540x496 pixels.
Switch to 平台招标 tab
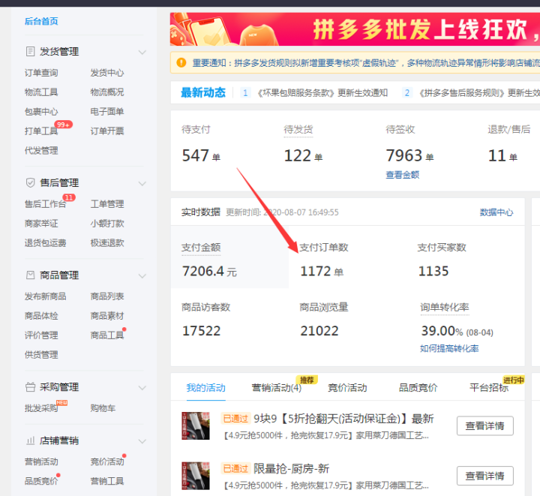click(x=489, y=388)
